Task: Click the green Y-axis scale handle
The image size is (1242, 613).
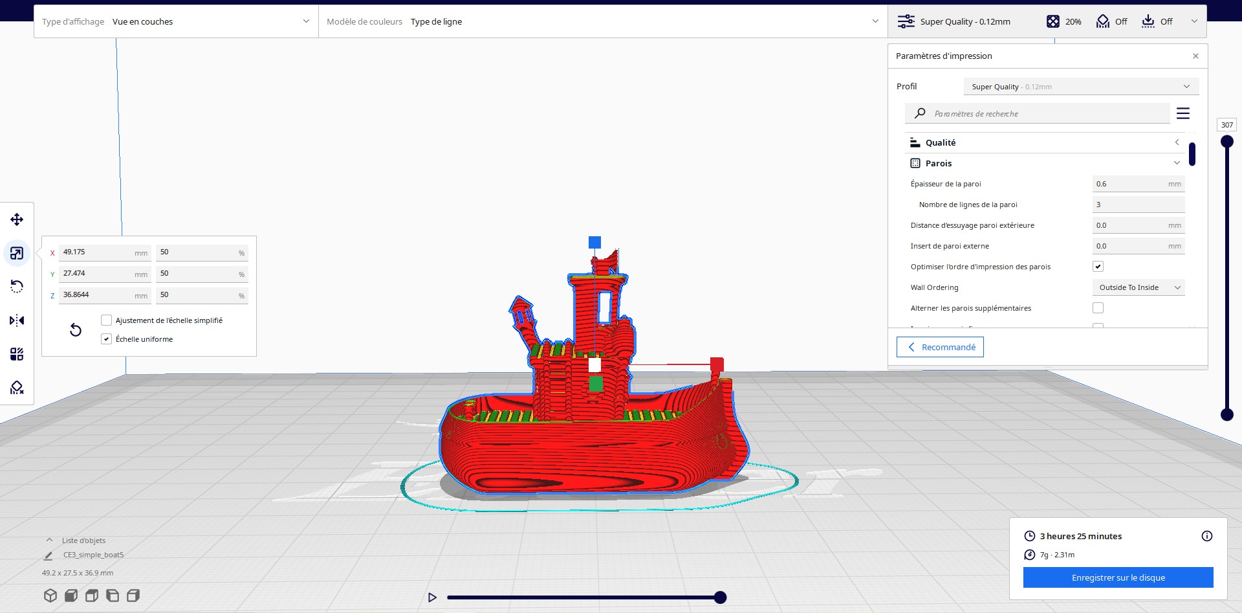Action: click(596, 384)
